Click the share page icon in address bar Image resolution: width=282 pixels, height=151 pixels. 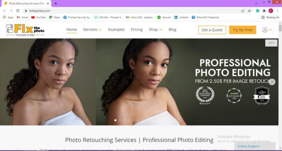click(x=243, y=11)
